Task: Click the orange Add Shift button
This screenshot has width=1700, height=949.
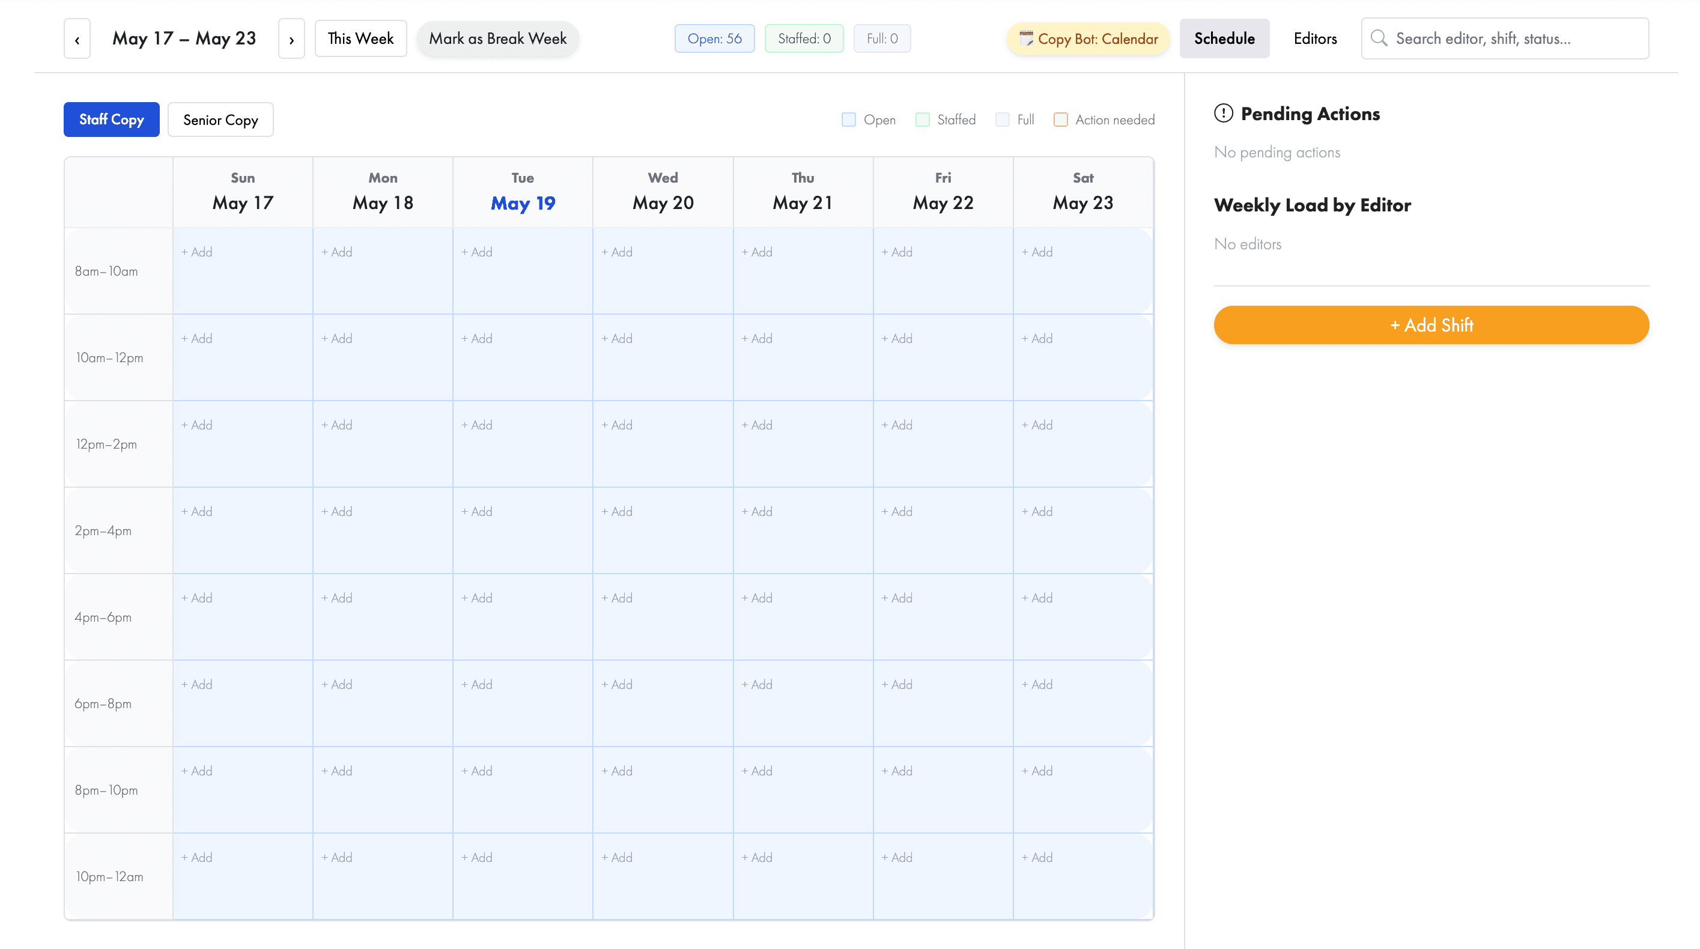Action: click(1431, 325)
